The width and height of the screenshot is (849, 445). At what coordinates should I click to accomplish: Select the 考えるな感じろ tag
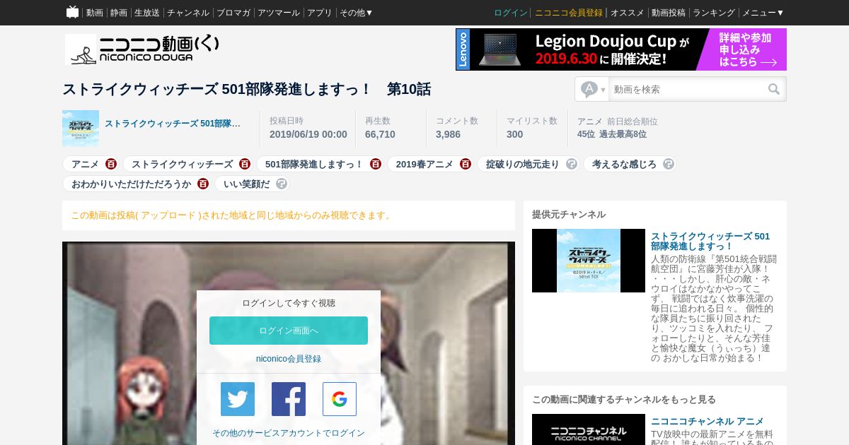coord(624,164)
